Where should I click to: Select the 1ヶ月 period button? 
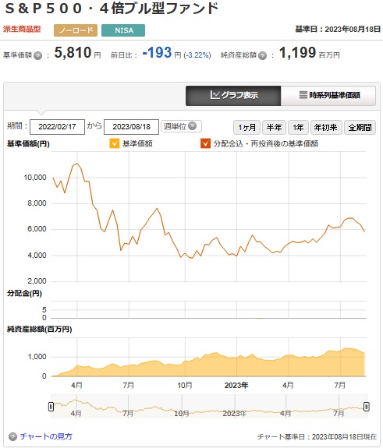pos(246,127)
